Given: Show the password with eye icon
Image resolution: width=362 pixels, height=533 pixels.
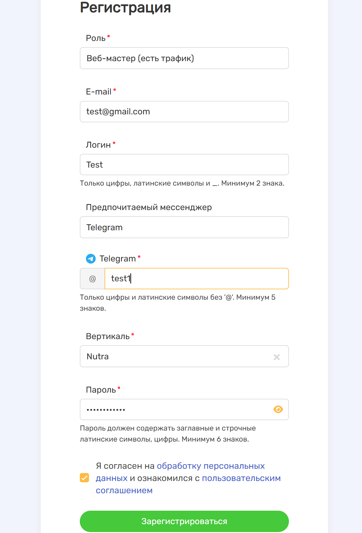Looking at the screenshot, I should pos(278,409).
